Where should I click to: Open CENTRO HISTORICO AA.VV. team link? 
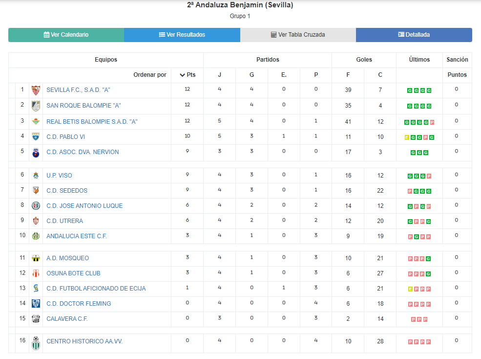84,341
